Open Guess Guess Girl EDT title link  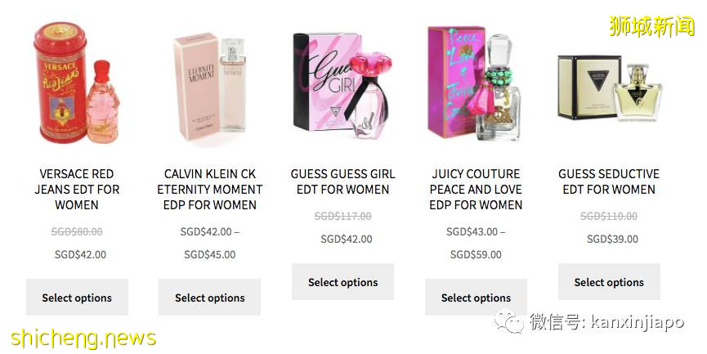(342, 181)
